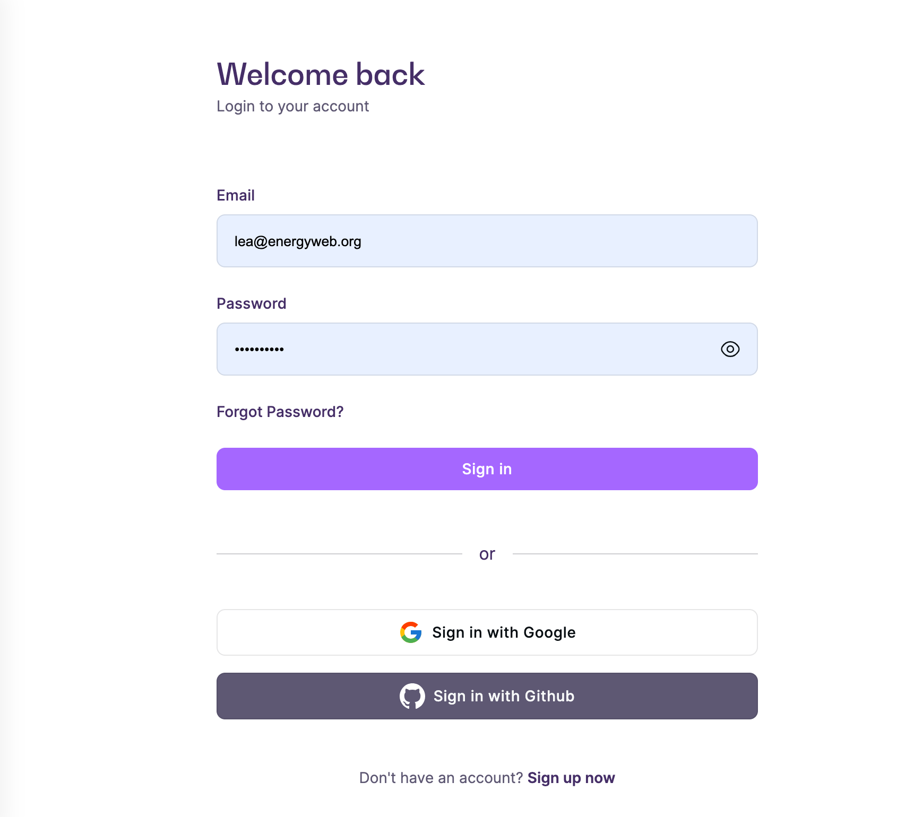Screen dimensions: 897x817
Task: Click the Github octocat icon
Action: (412, 696)
